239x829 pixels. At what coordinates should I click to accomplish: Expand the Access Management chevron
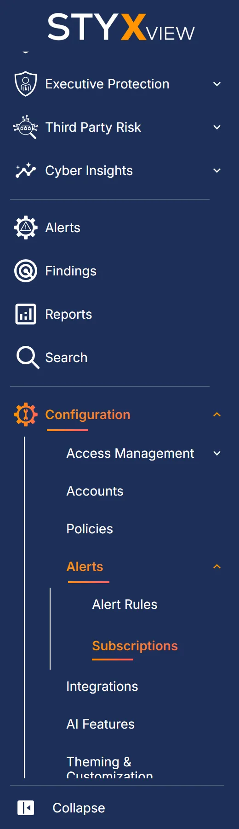pos(217,453)
